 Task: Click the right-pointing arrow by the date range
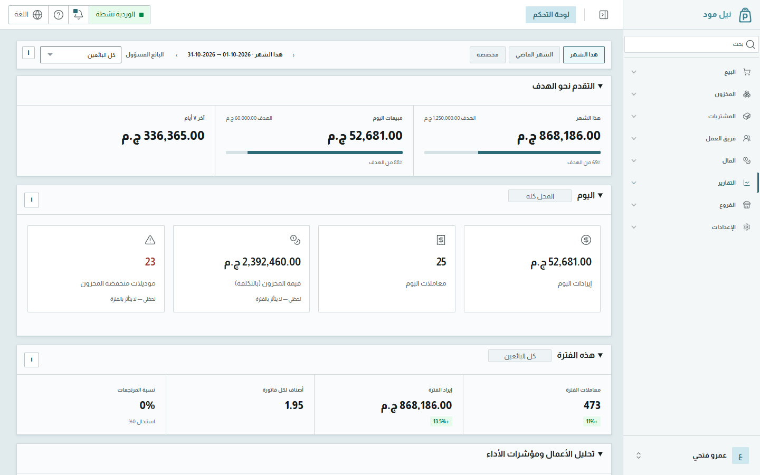pyautogui.click(x=293, y=55)
